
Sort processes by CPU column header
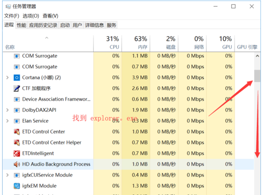pos(108,43)
